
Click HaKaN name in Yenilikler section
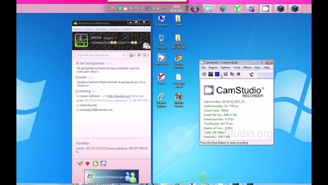pyautogui.click(x=80, y=149)
